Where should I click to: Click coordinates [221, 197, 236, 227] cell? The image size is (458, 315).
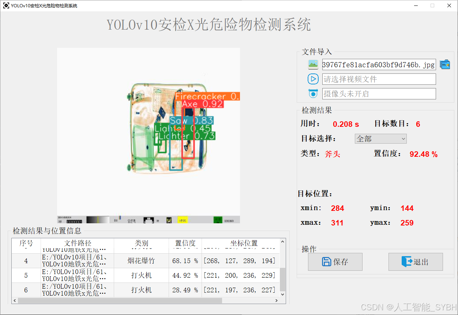[241, 290]
